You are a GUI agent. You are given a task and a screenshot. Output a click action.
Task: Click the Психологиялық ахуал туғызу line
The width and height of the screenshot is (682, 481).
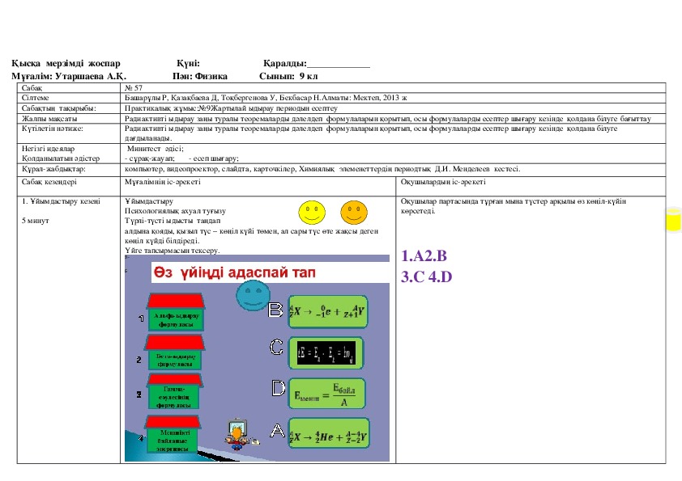175,211
